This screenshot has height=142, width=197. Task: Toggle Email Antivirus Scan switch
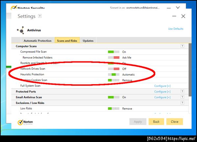coord(114,97)
